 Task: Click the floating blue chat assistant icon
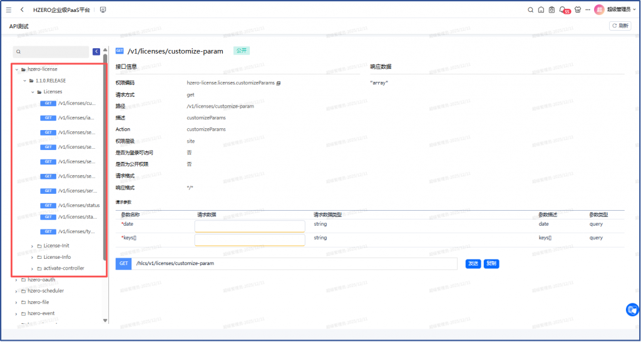(632, 309)
